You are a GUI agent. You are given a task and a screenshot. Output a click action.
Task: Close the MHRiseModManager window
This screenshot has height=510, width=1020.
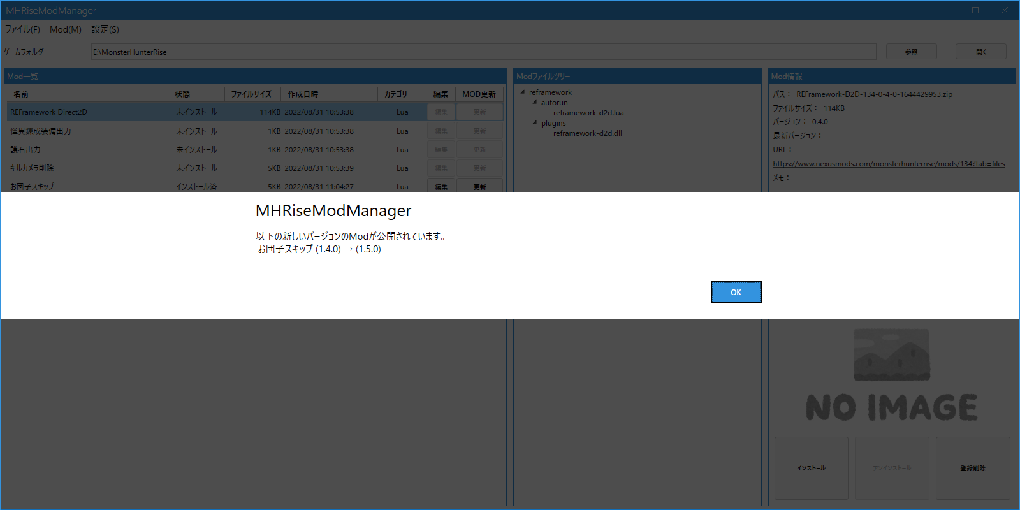coord(1005,10)
